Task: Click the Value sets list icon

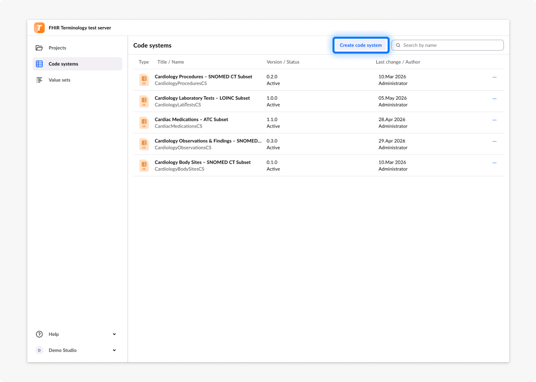Action: pyautogui.click(x=39, y=80)
